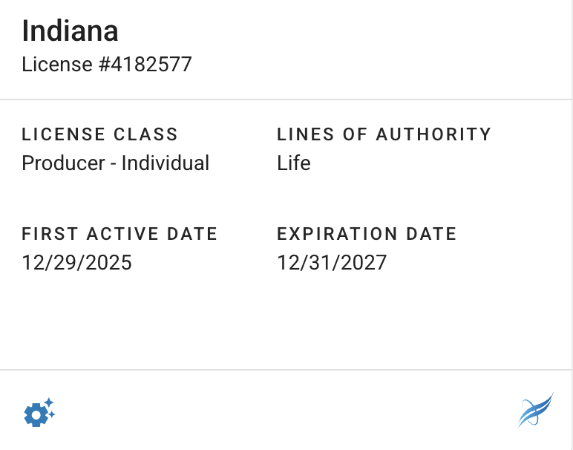Select the Producer - Individual value

[116, 163]
